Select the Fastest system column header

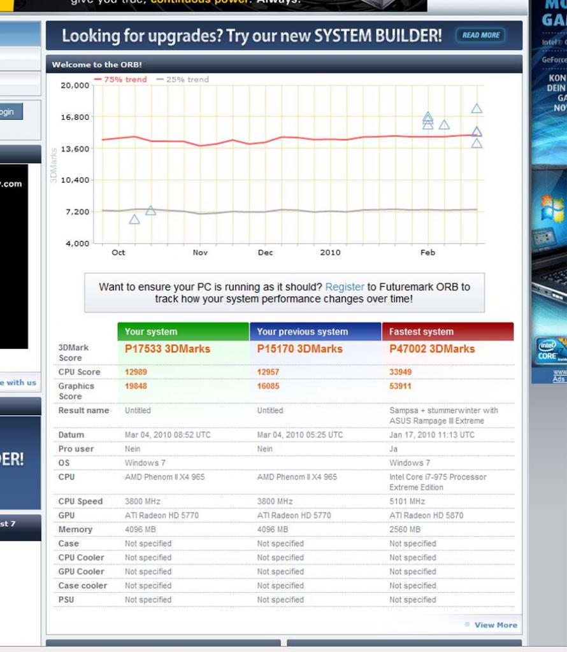(x=448, y=331)
